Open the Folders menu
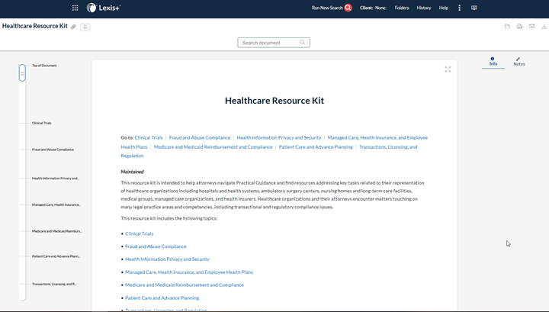The width and height of the screenshot is (549, 312). (402, 8)
